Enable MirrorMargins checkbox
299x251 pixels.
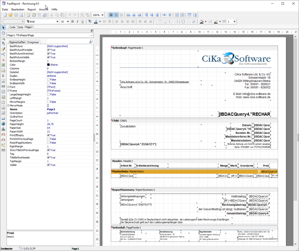pos(48,102)
